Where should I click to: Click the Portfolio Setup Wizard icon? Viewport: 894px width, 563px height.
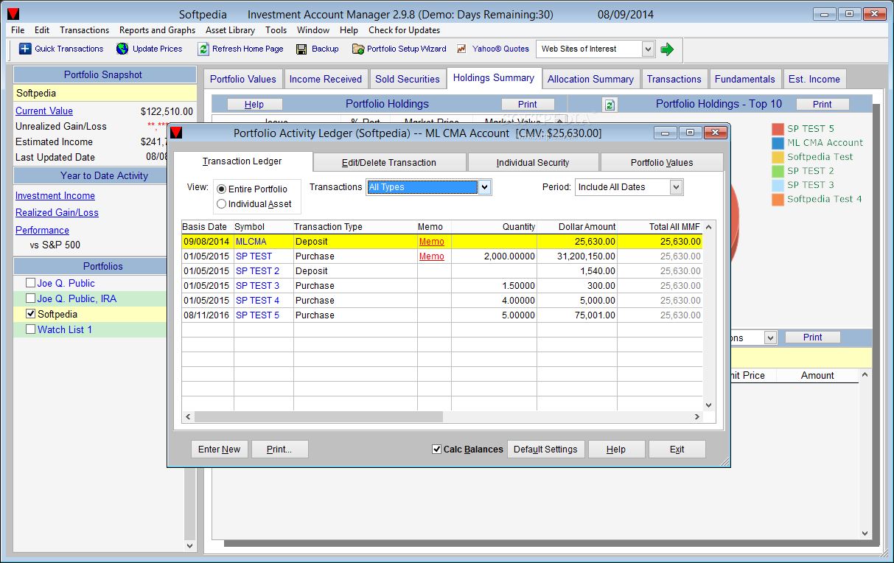(358, 49)
